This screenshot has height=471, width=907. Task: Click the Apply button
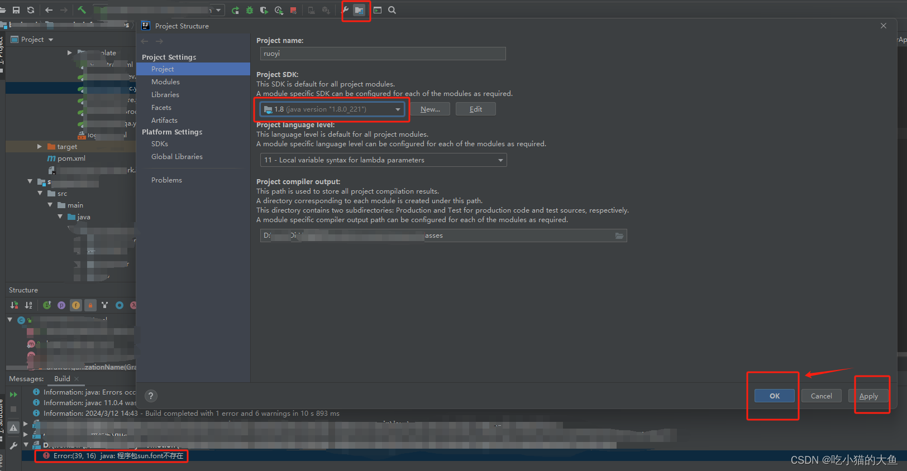coord(868,396)
